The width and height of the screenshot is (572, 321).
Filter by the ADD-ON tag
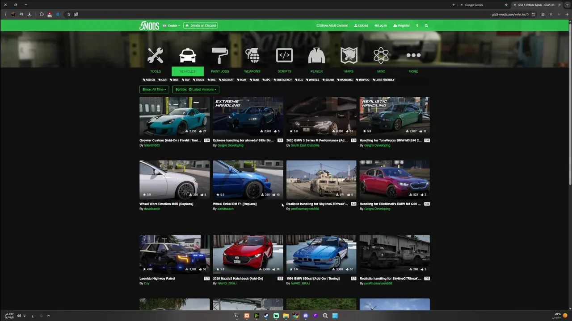pyautogui.click(x=149, y=80)
